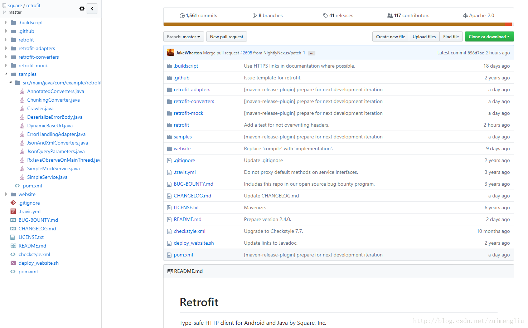Image resolution: width=528 pixels, height=328 pixels.
Task: Open DynamicBaseUrl.java in the sidebar
Action: [x=50, y=126]
